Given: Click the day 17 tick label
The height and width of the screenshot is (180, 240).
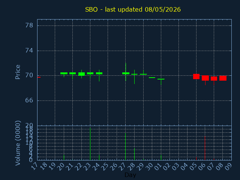Looking at the screenshot, I should [x=34, y=166].
